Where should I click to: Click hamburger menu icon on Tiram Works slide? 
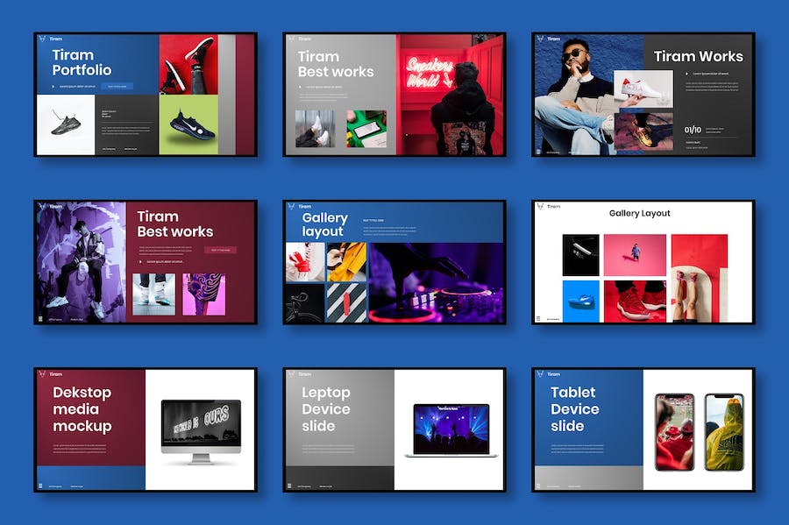538,151
